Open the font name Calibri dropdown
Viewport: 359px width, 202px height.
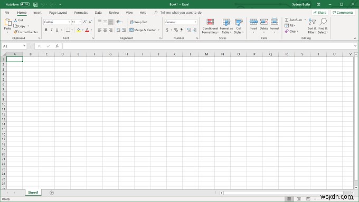pos(69,22)
